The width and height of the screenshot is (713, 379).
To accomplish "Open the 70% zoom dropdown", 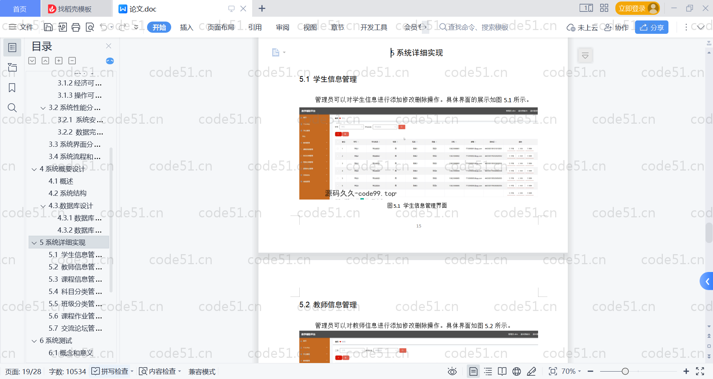I will coord(571,371).
